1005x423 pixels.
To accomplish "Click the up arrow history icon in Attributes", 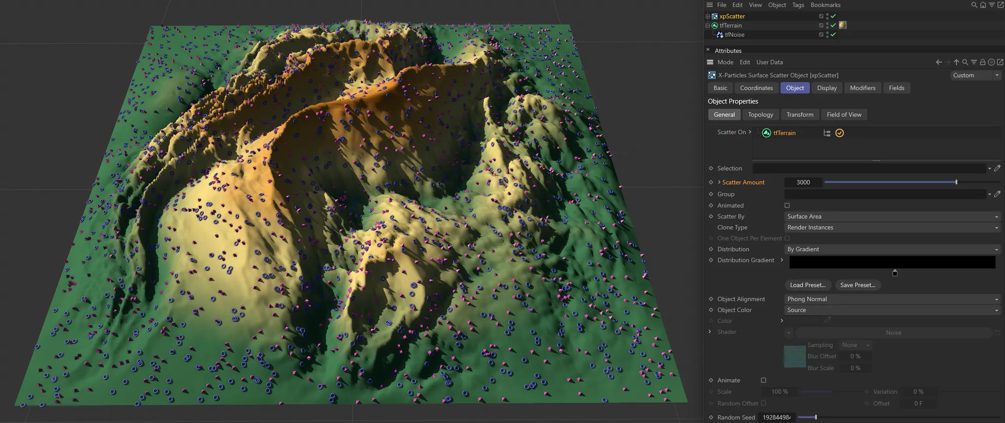I will [956, 62].
